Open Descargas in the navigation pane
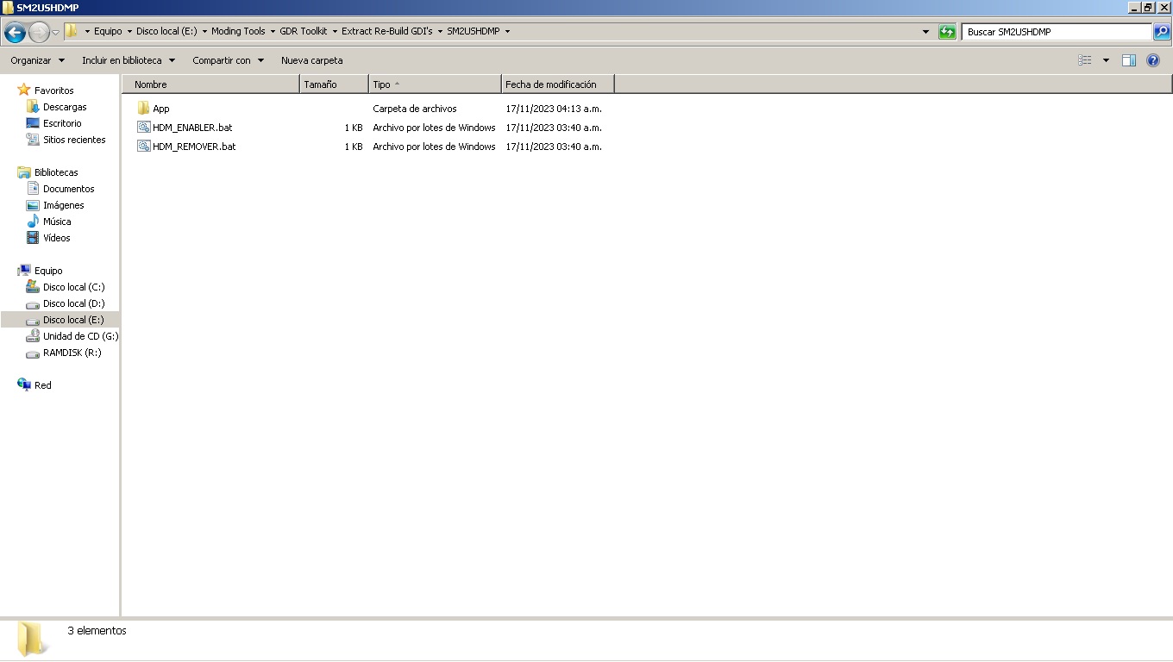Screen dimensions: 1173x662 65,107
